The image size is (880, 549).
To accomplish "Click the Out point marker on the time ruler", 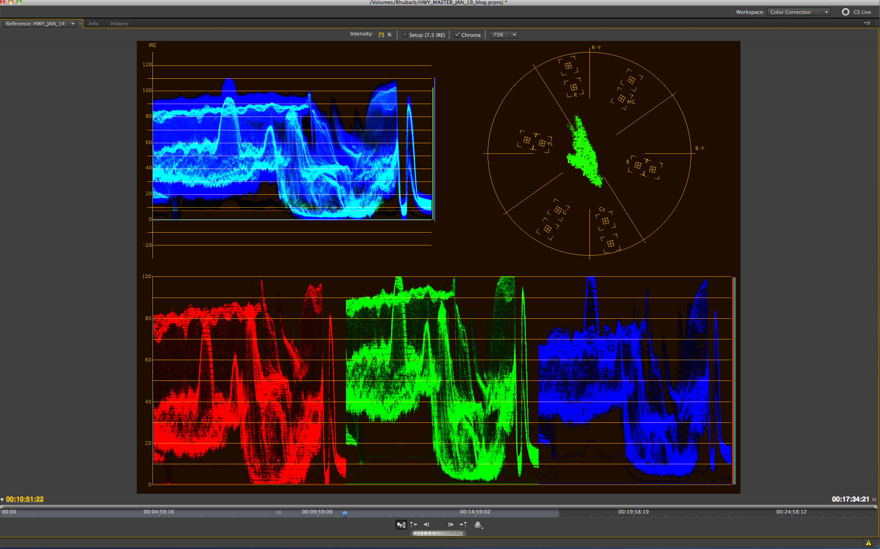I will point(558,513).
